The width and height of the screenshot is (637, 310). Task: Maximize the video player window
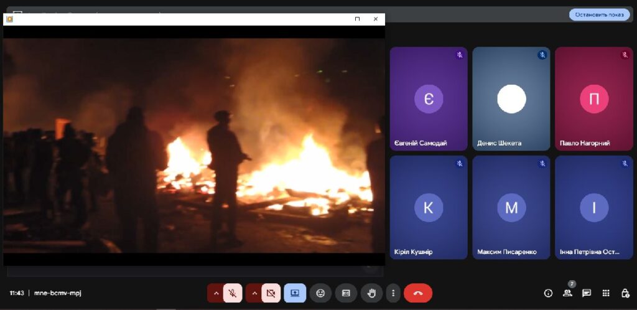357,19
